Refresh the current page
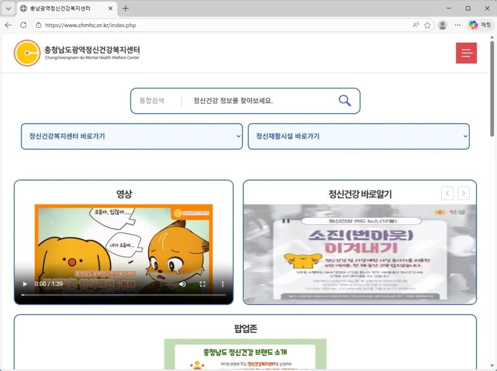497x371 pixels. point(23,25)
